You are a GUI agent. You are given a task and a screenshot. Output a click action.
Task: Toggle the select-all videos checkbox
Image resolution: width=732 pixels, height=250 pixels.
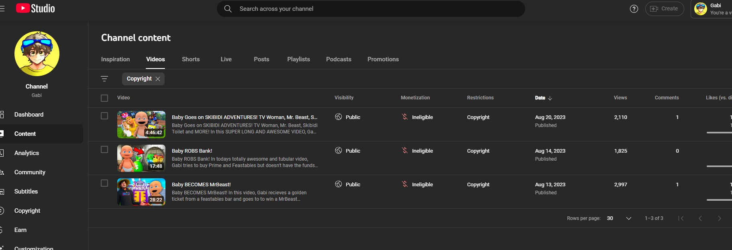104,98
